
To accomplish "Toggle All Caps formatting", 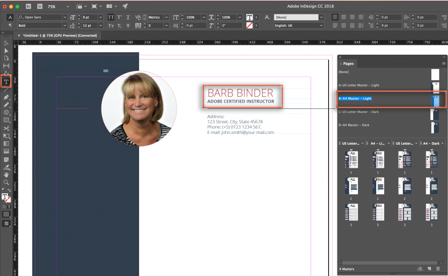I will tap(111, 17).
